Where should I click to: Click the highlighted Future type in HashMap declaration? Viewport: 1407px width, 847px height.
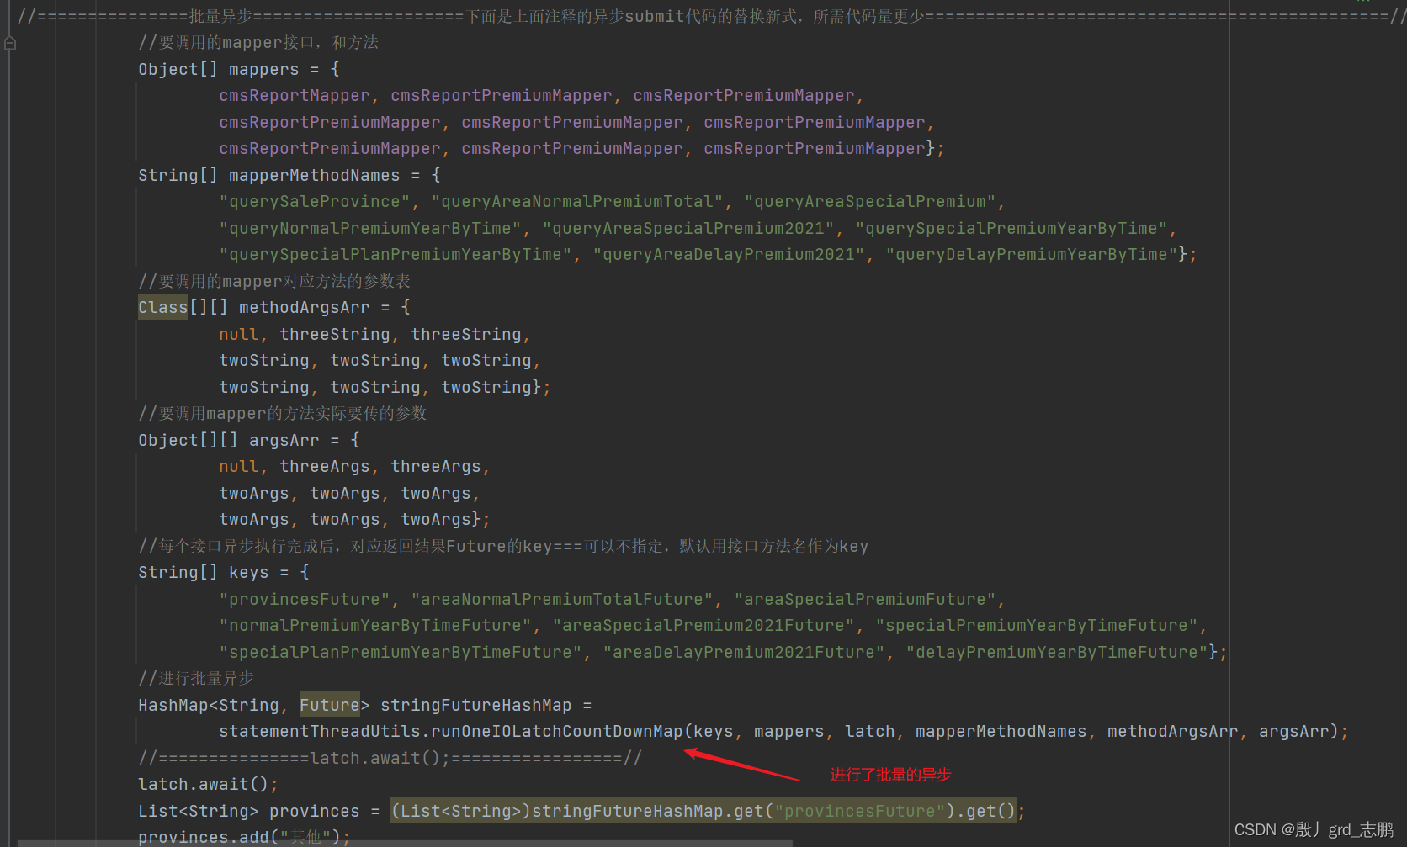point(330,705)
